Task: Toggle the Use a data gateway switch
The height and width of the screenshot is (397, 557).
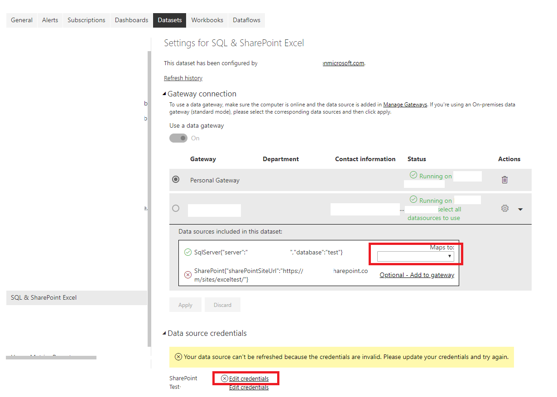Action: [x=178, y=138]
